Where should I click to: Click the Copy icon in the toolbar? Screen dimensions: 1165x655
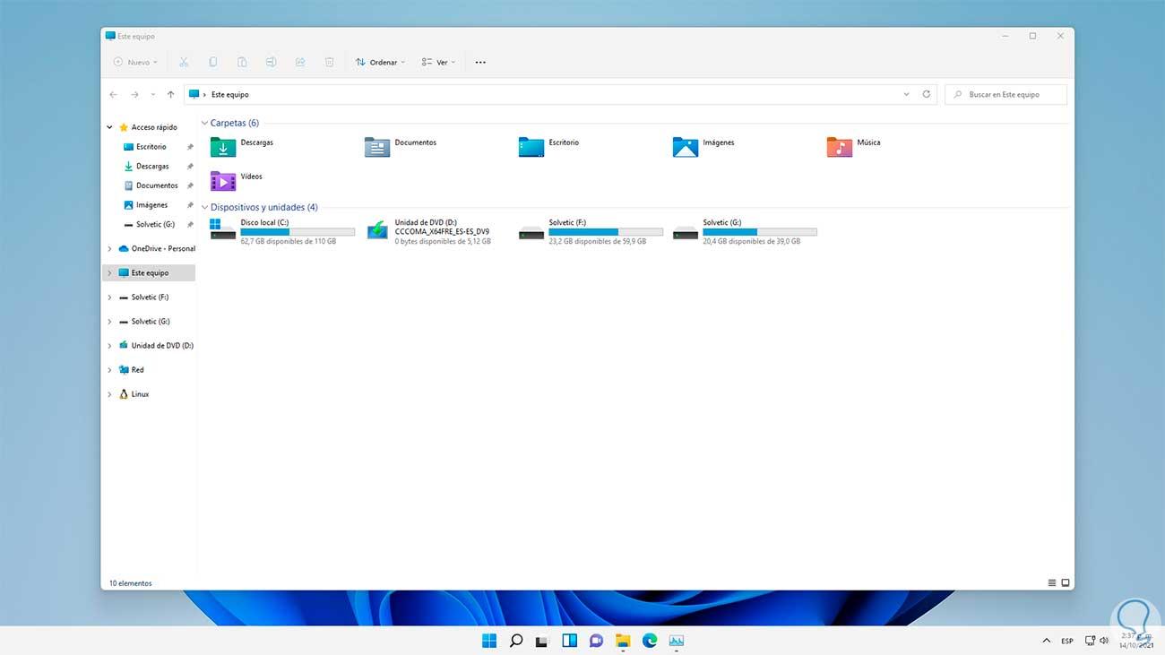[212, 61]
